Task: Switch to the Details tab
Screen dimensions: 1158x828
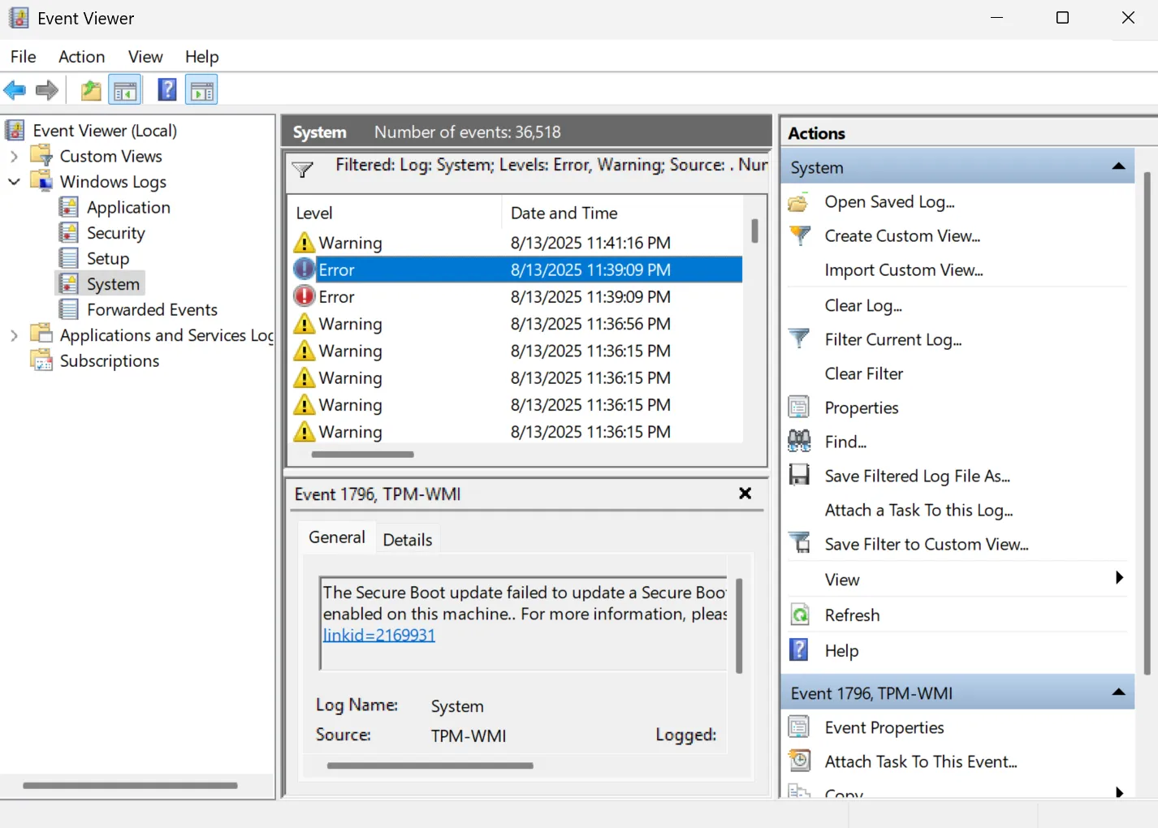Action: tap(407, 538)
